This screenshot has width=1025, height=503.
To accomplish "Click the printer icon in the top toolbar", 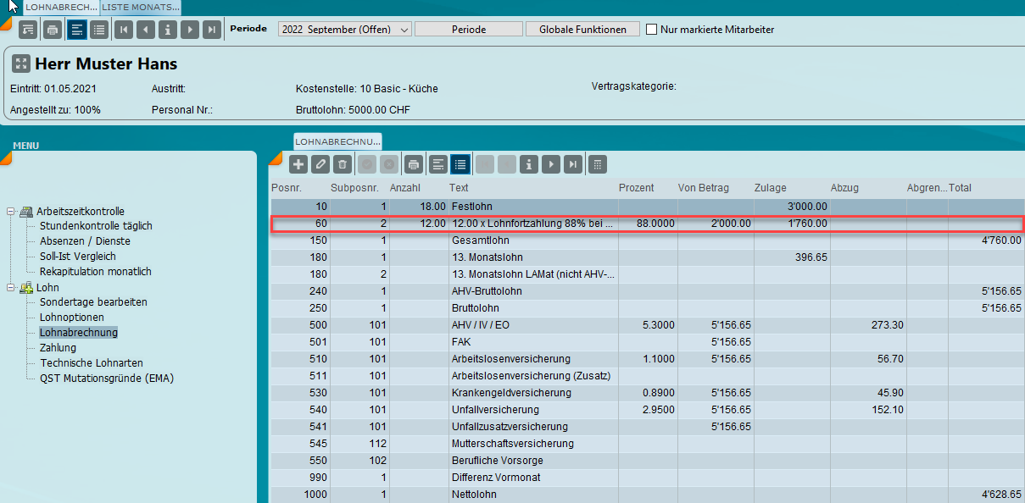I will 53,30.
